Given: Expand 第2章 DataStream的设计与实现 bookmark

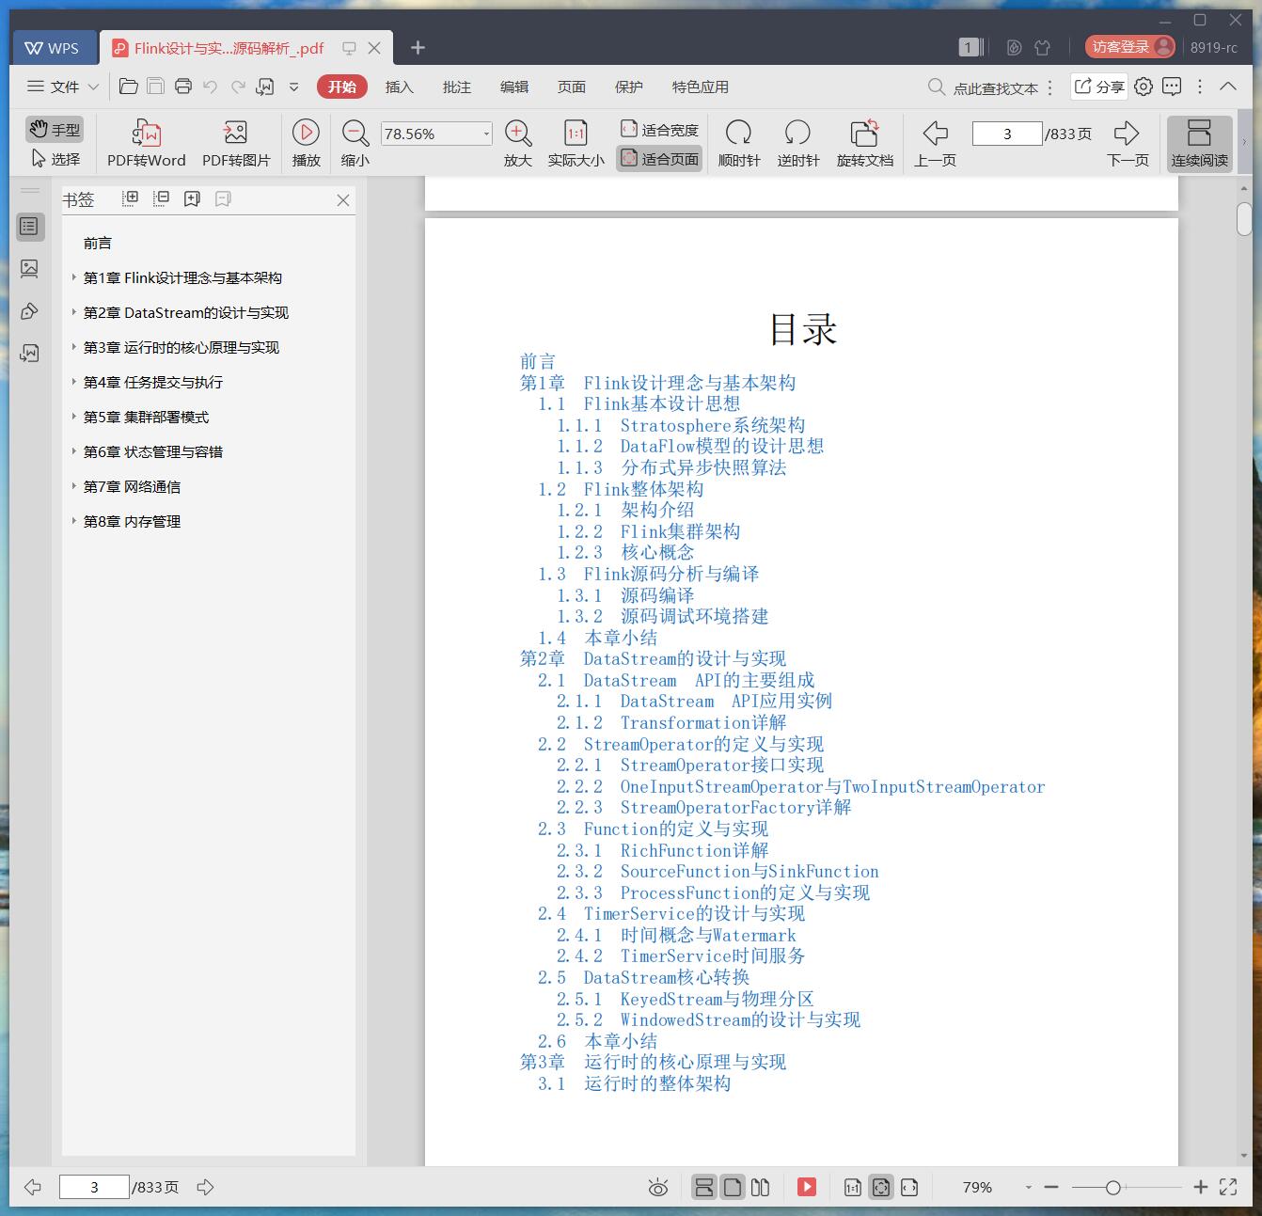Looking at the screenshot, I should (x=74, y=312).
